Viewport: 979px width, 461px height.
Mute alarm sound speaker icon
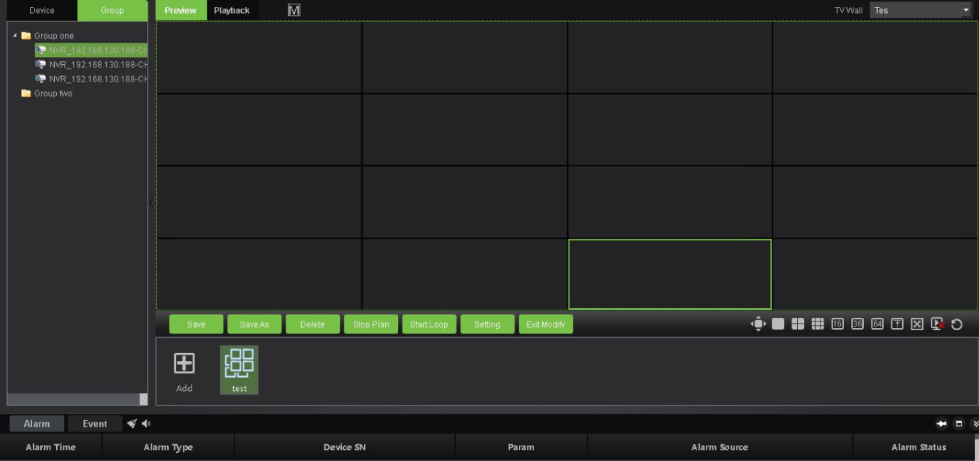click(146, 423)
